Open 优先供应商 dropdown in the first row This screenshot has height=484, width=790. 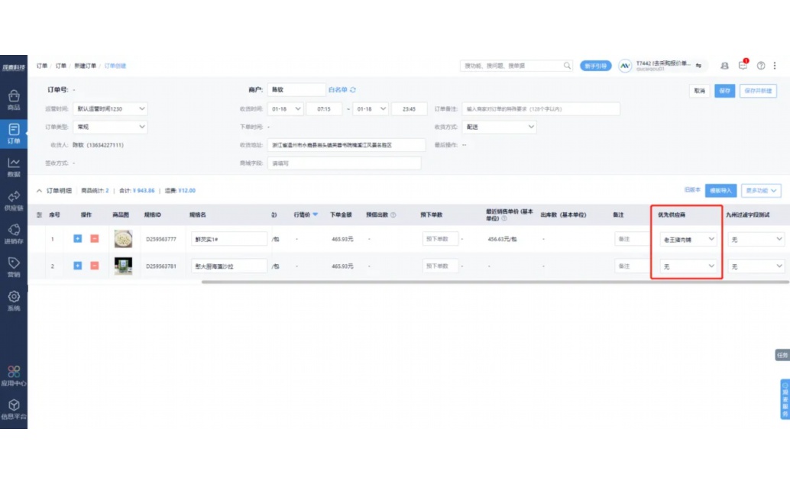[x=688, y=239]
